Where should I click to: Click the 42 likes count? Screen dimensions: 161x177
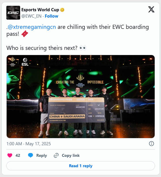(18, 155)
